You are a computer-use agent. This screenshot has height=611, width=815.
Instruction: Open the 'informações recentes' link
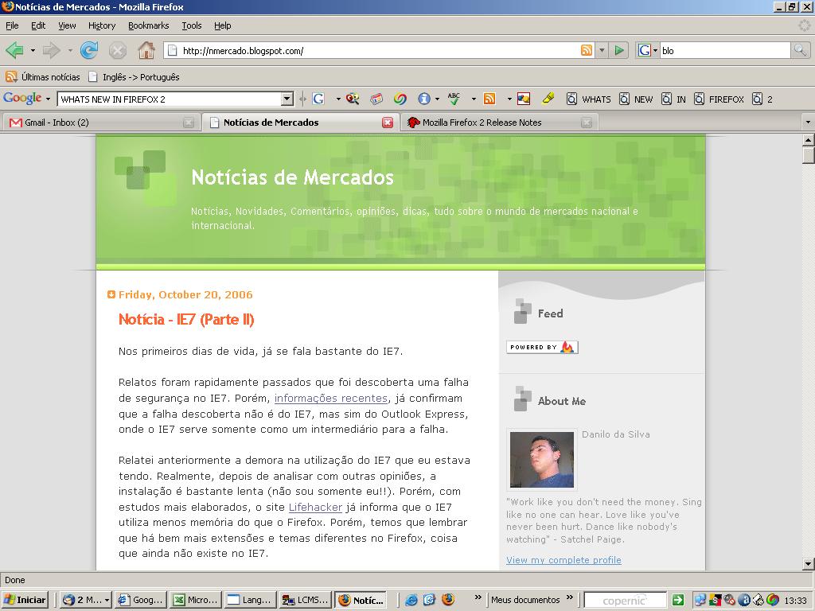tap(331, 399)
